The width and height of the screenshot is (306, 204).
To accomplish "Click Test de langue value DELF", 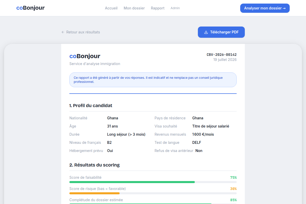I will pyautogui.click(x=197, y=143).
